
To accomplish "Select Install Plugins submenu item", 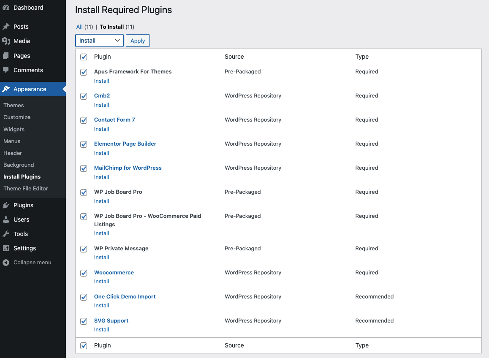I will (x=22, y=177).
